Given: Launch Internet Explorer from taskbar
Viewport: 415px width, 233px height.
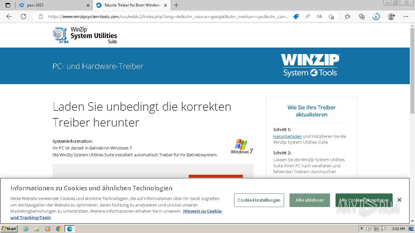Looking at the screenshot, I should [x=26, y=229].
